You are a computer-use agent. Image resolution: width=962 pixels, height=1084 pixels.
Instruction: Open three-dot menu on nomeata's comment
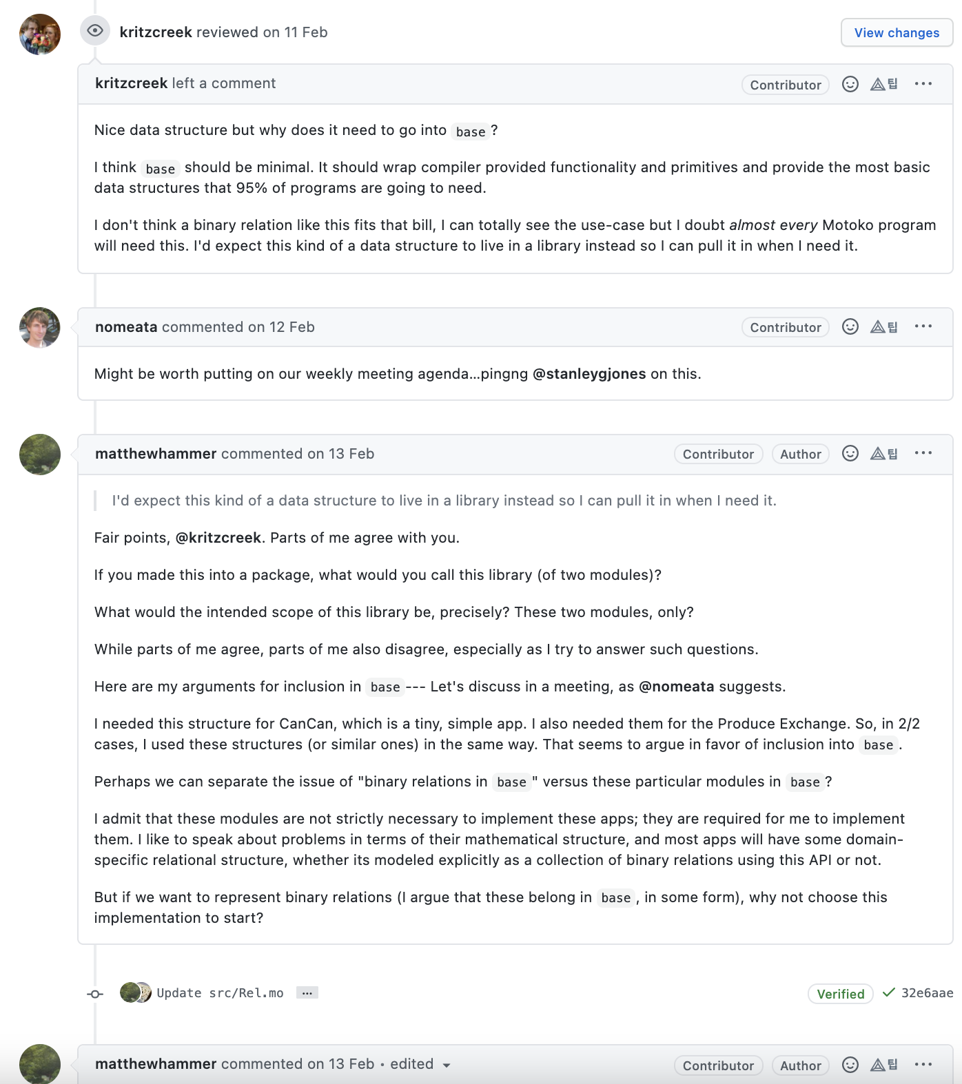coord(923,326)
